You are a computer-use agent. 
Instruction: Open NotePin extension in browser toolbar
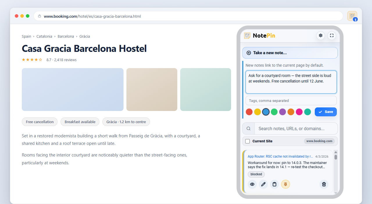pyautogui.click(x=352, y=16)
